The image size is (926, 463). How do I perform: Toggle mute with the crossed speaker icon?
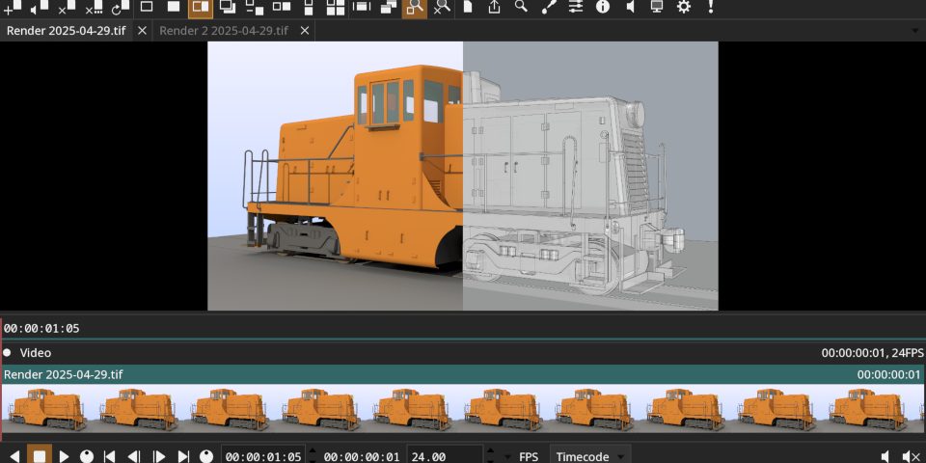point(911,456)
